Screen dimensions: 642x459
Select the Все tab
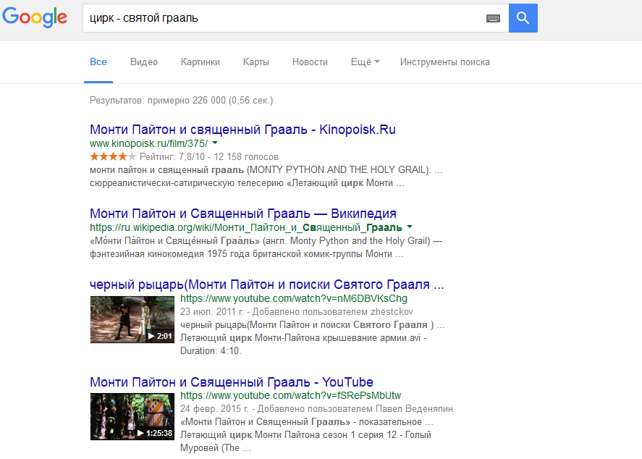pos(98,62)
